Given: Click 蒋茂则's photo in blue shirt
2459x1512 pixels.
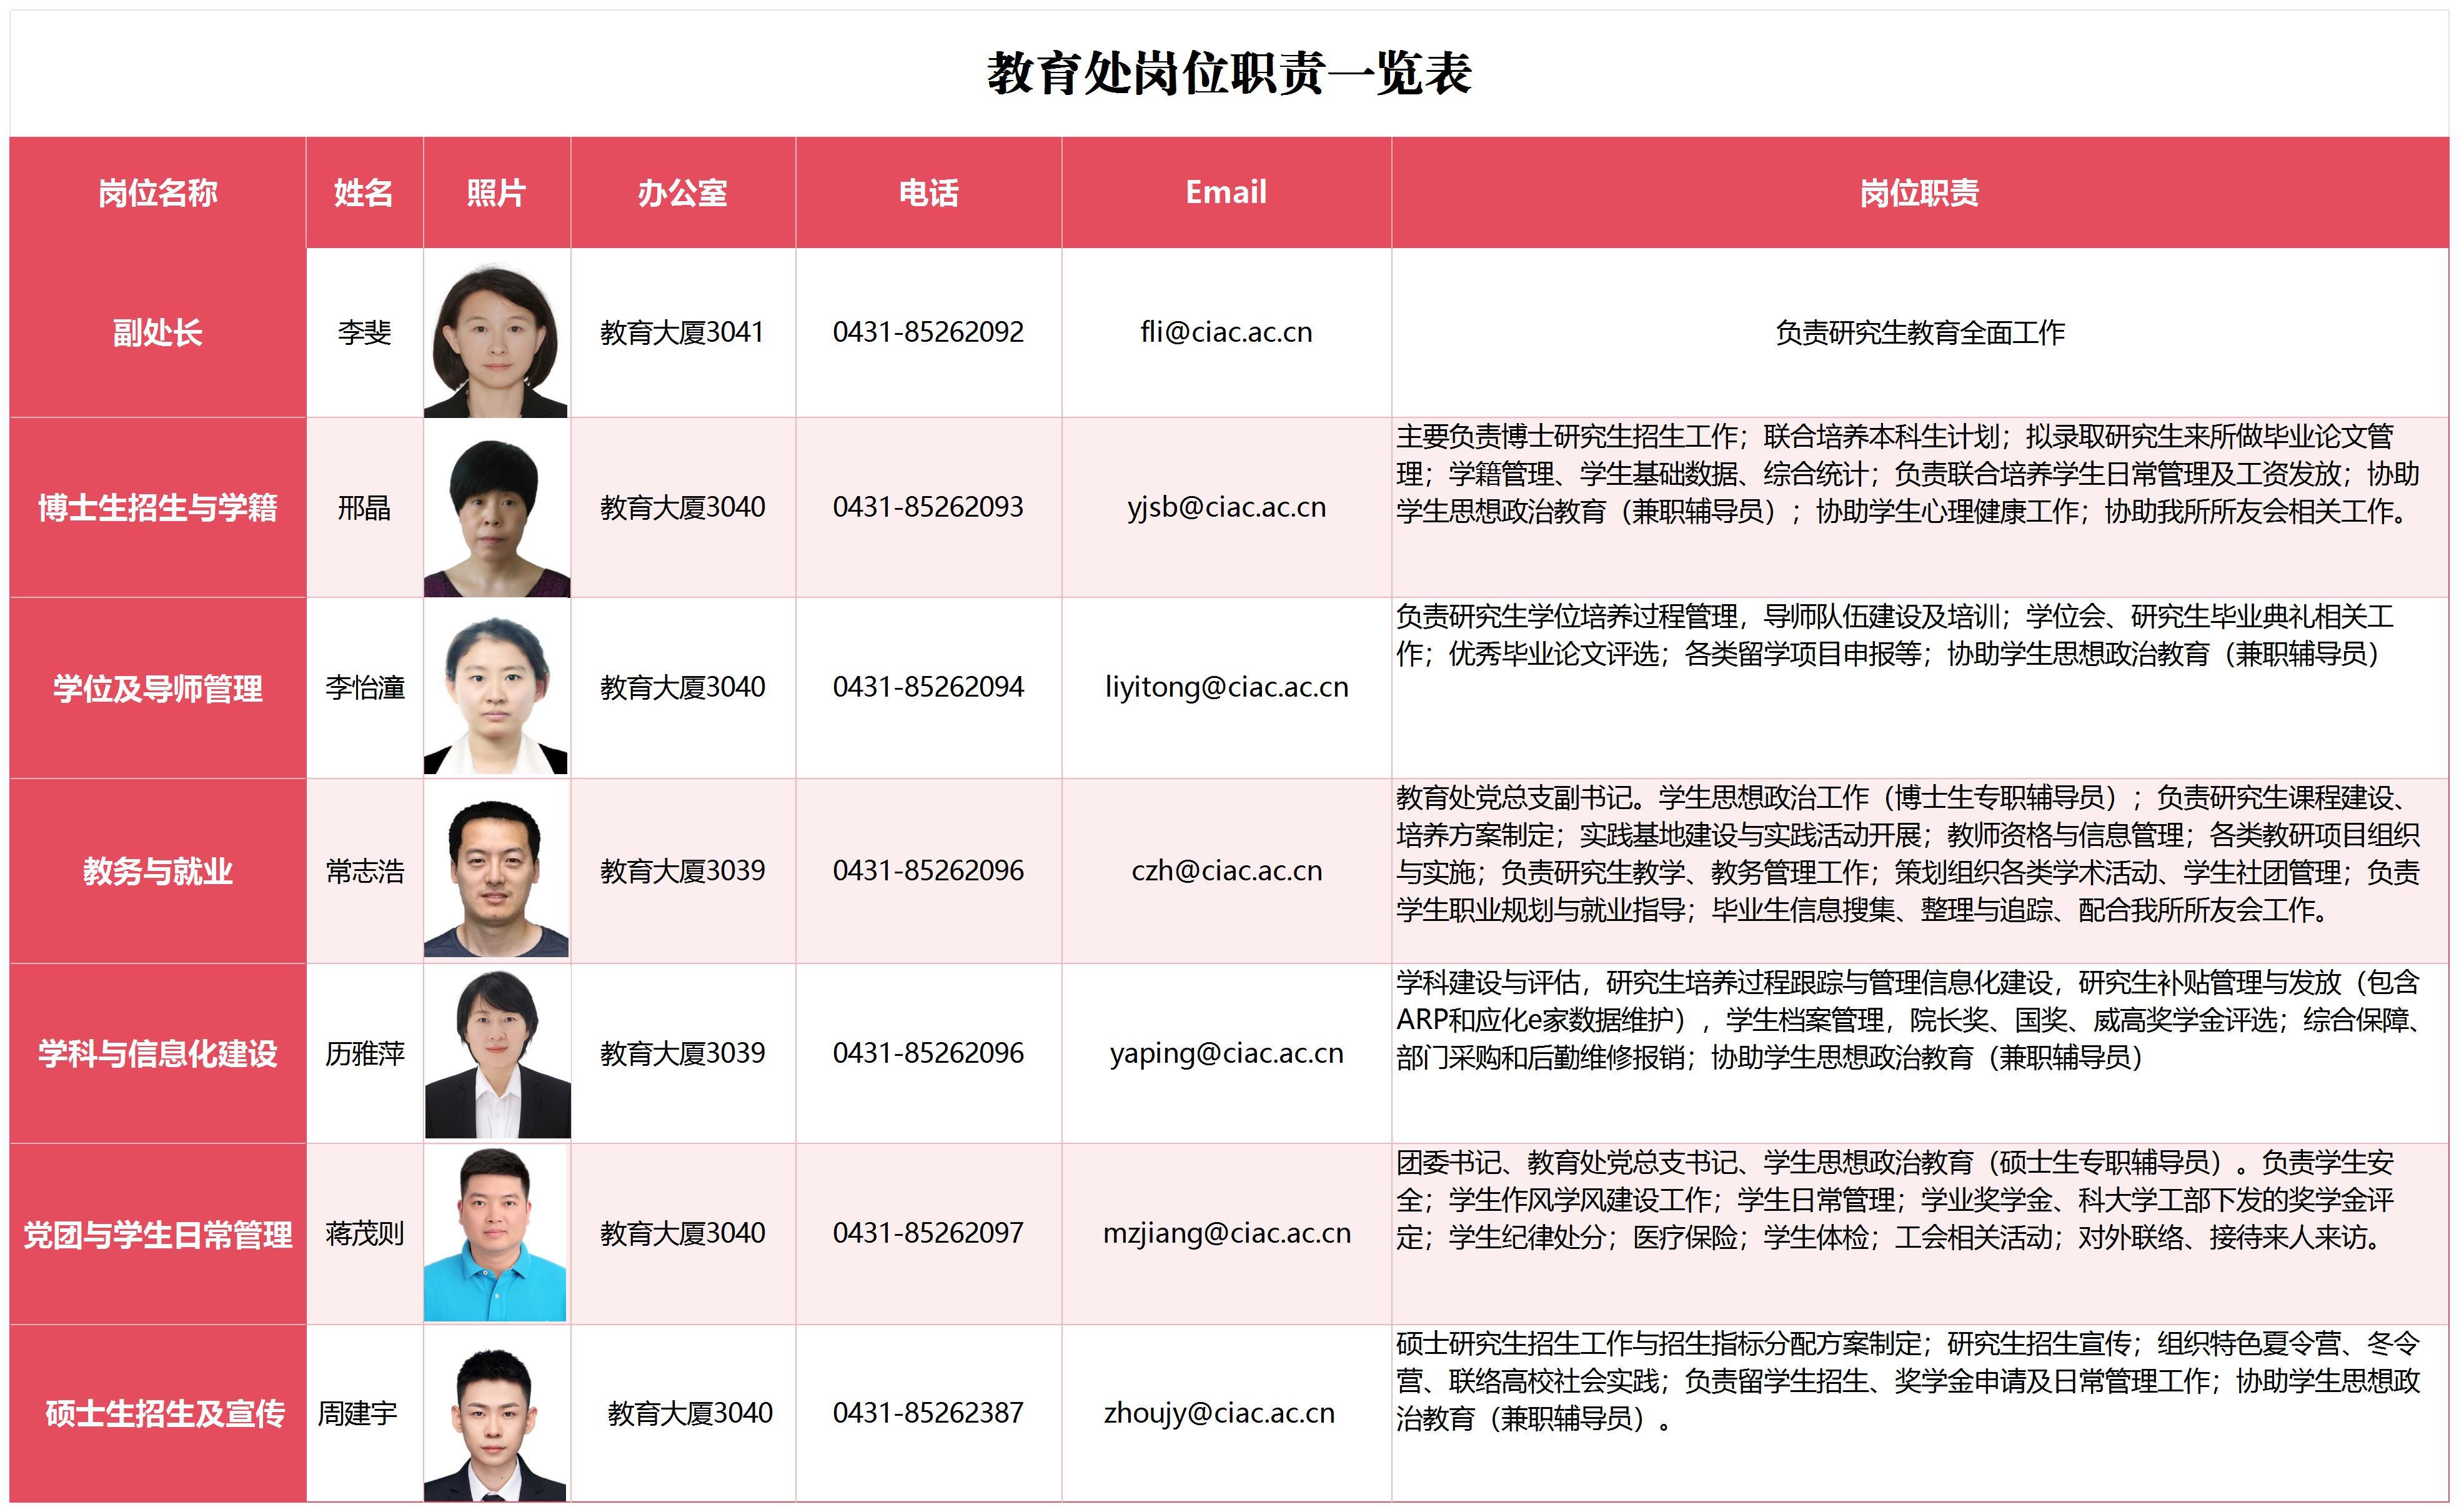Looking at the screenshot, I should click(495, 1234).
